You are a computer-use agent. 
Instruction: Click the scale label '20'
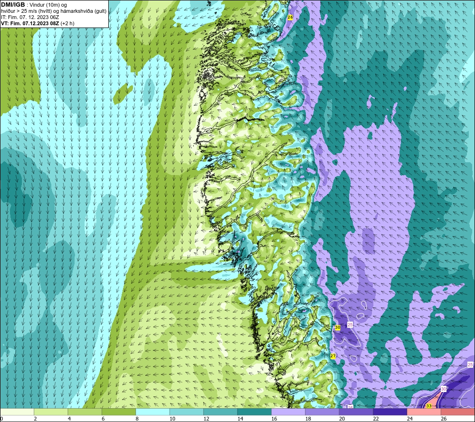pos(342,419)
